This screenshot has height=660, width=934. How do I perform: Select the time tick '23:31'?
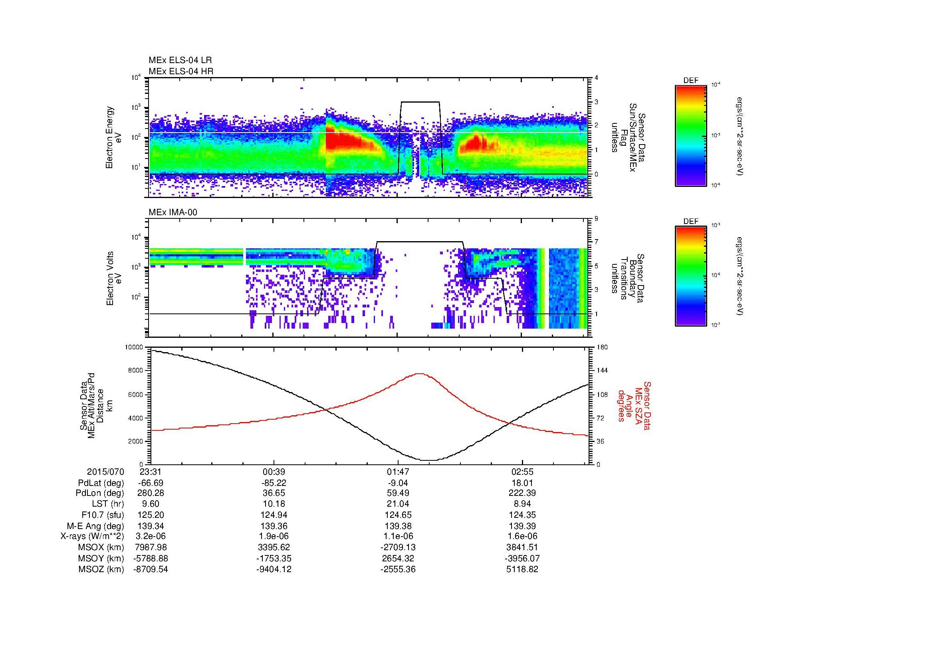(x=151, y=472)
